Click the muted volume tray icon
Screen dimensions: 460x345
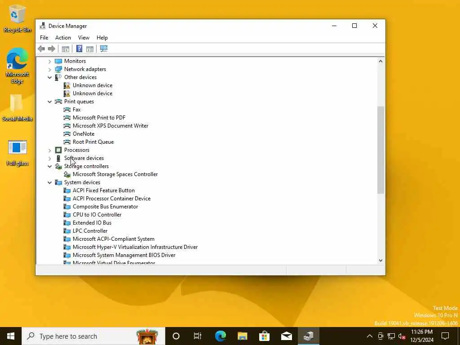[x=402, y=336]
